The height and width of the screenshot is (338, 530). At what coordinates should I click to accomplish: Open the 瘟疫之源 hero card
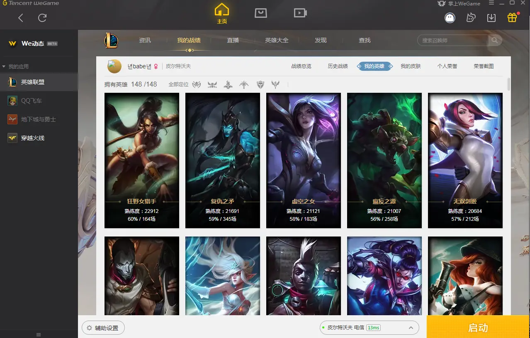point(384,160)
